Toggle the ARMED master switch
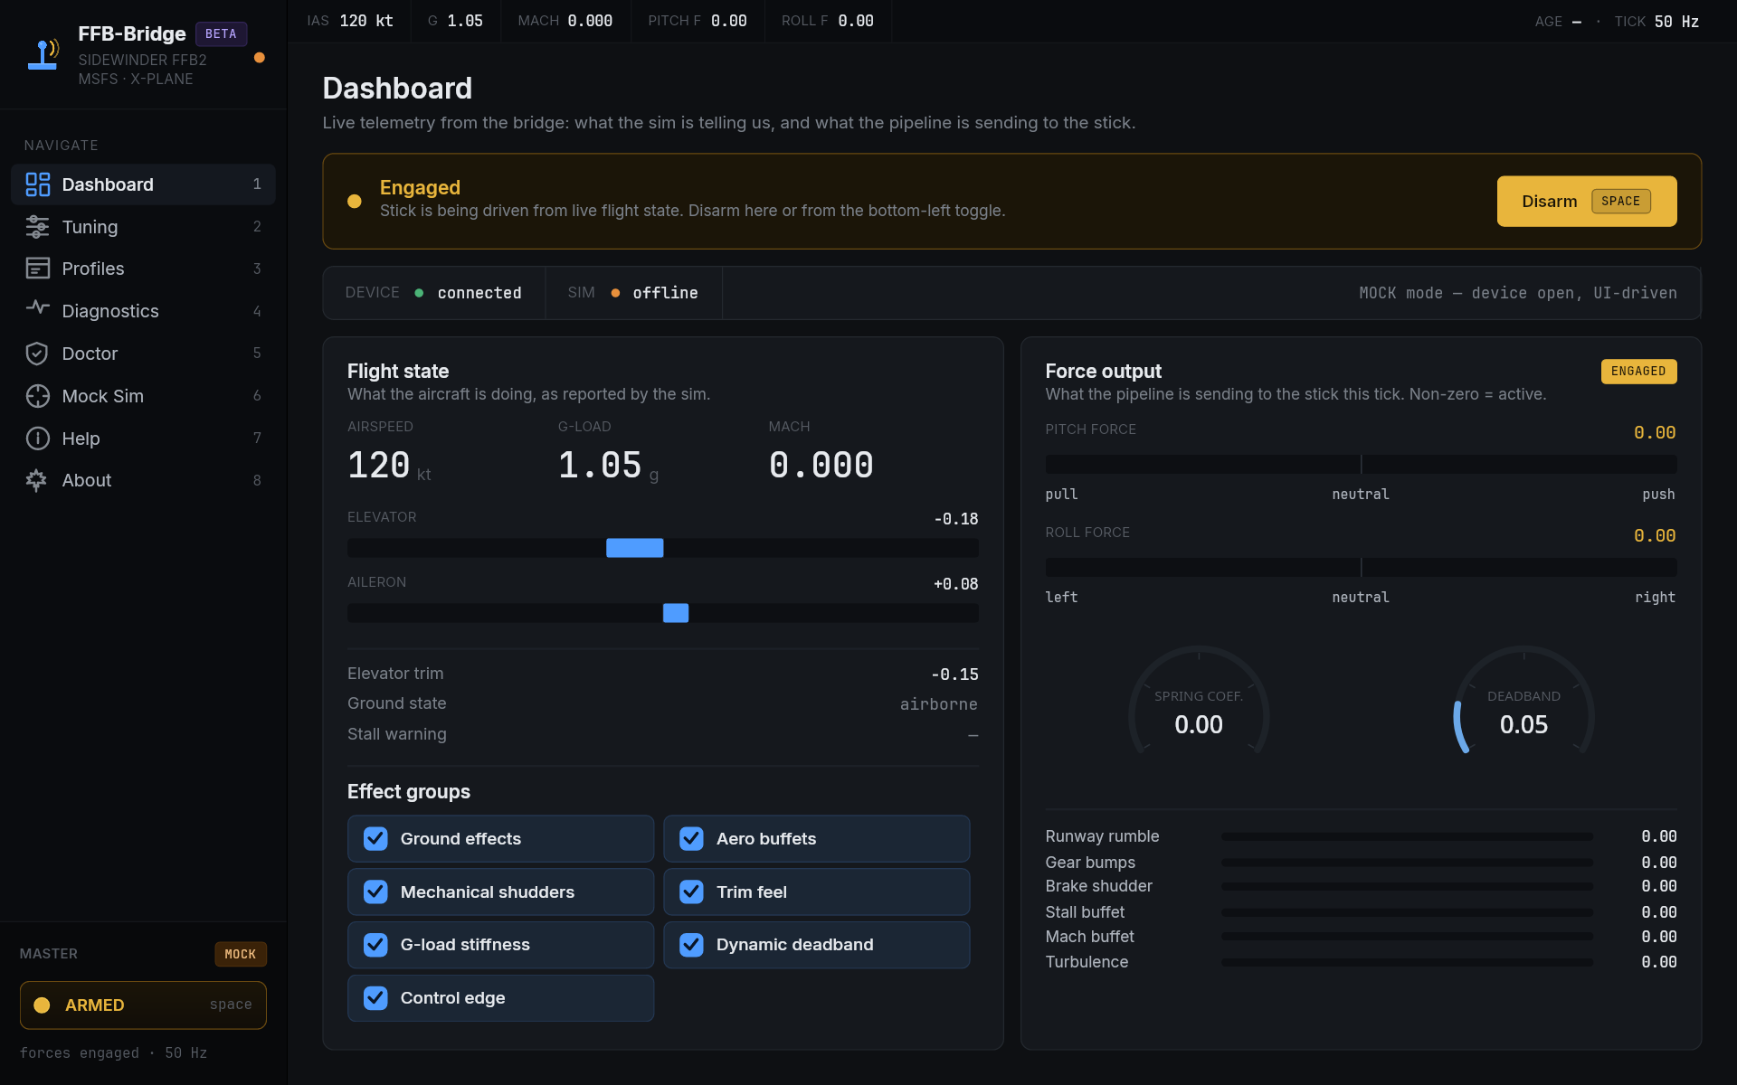This screenshot has width=1737, height=1085. (143, 1005)
